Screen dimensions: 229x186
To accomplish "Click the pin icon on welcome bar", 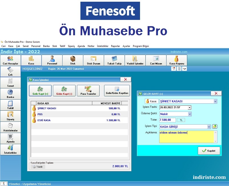I will pos(174,69).
